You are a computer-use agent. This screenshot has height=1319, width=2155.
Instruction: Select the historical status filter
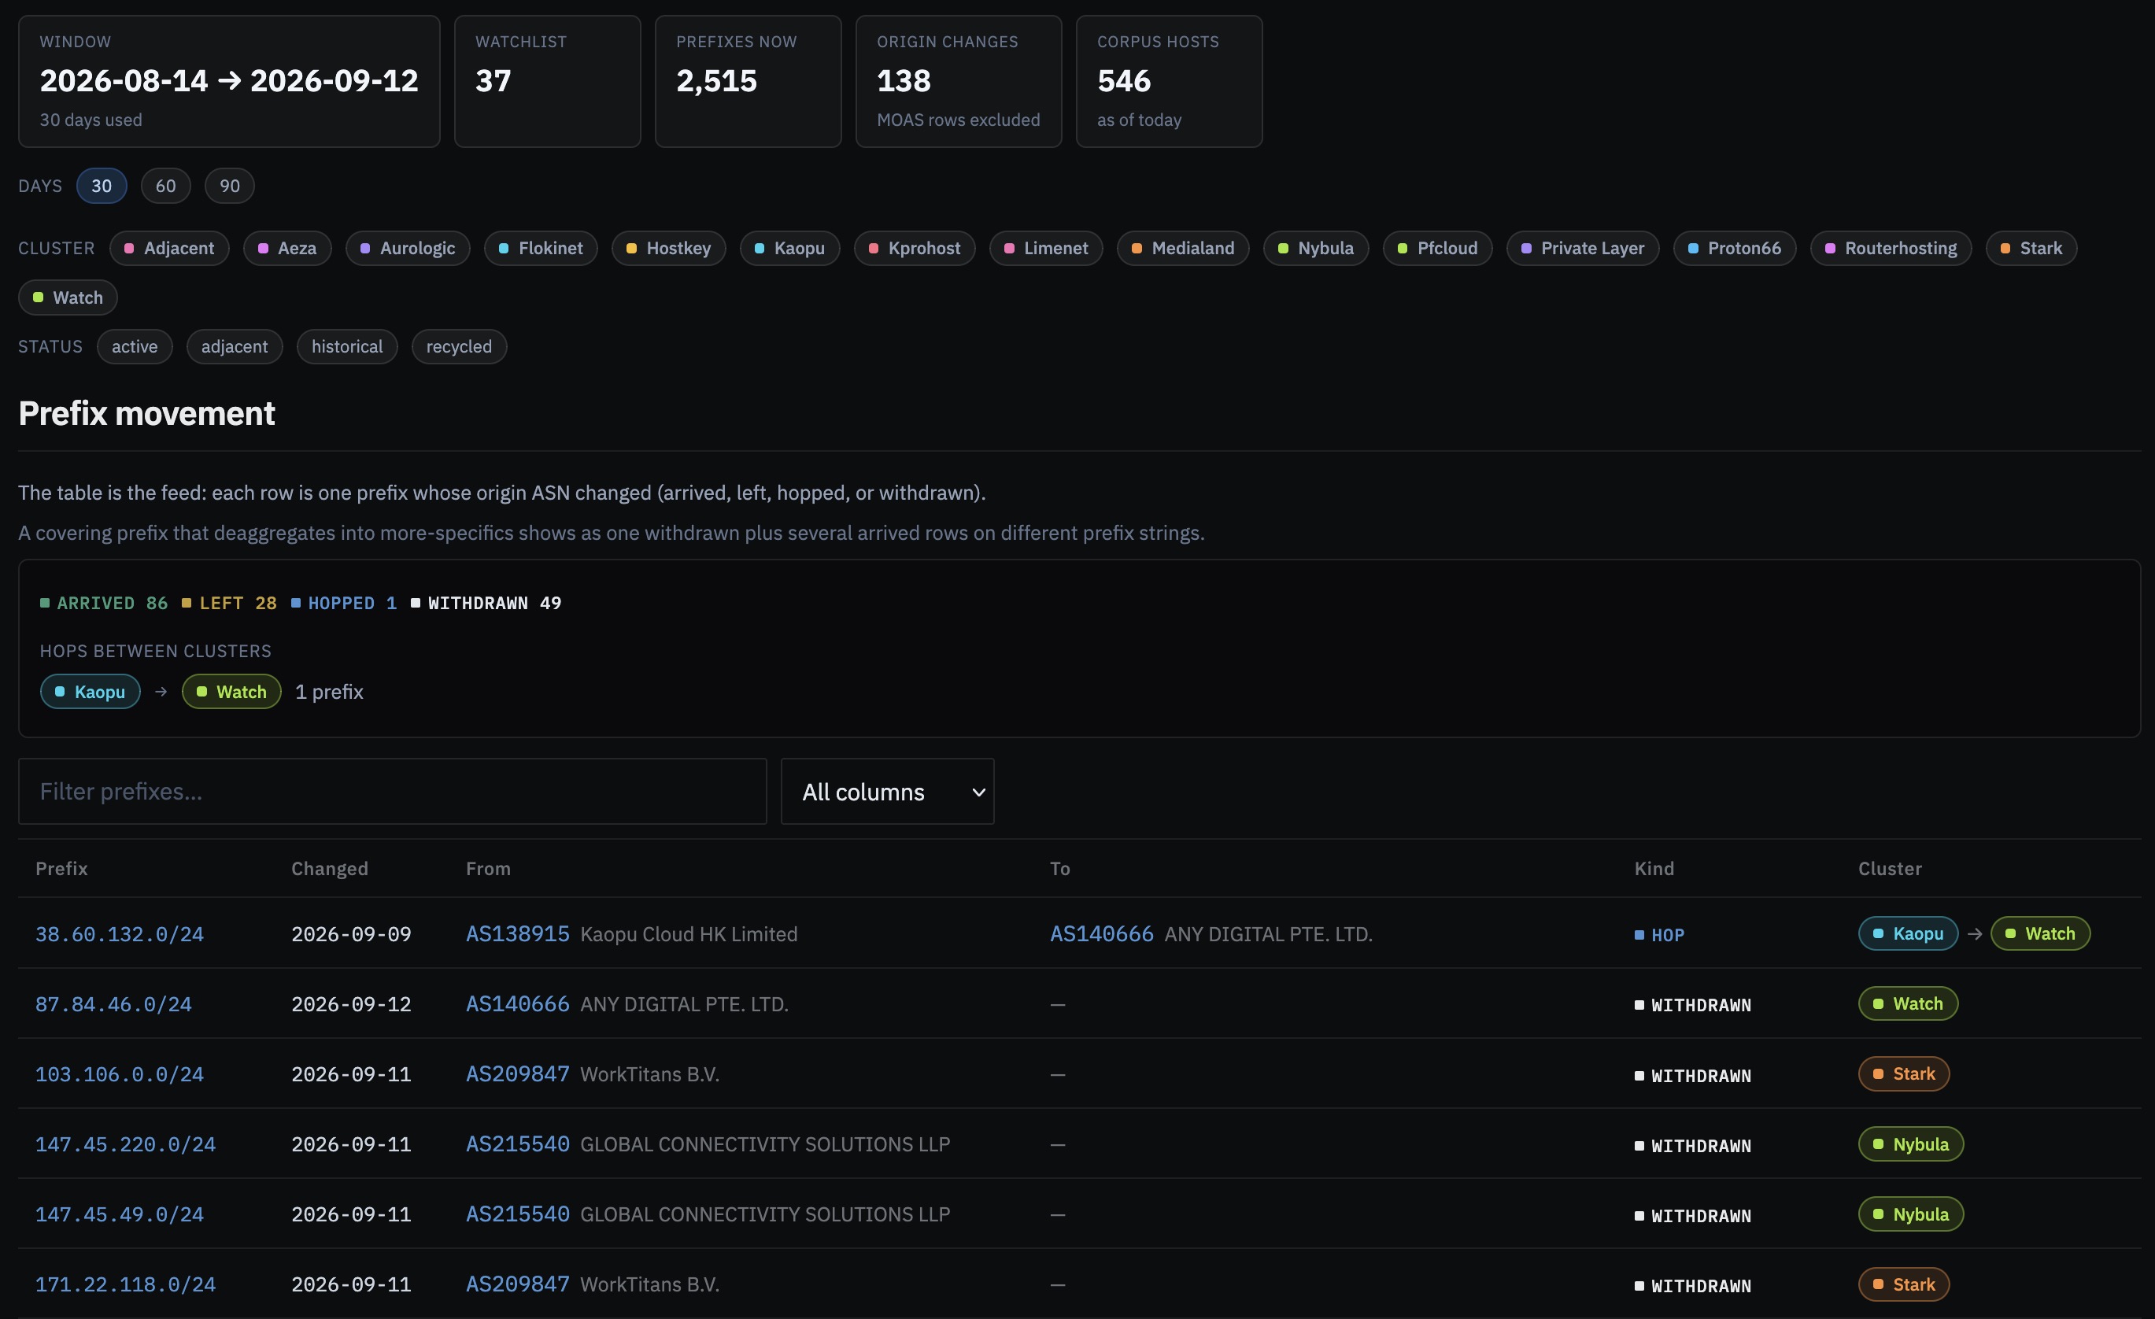(347, 346)
